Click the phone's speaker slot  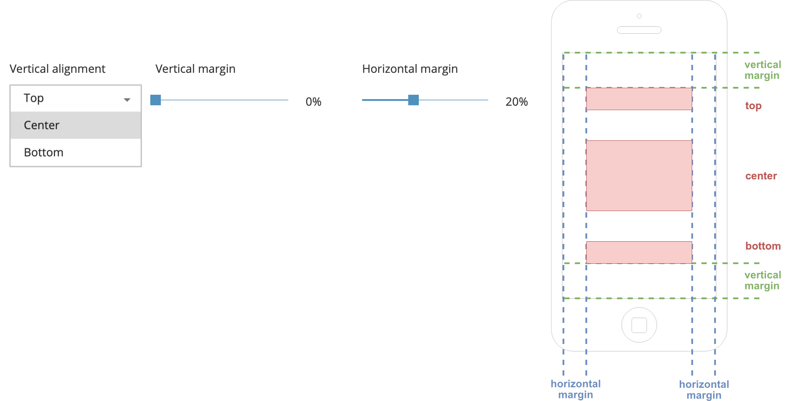point(639,30)
